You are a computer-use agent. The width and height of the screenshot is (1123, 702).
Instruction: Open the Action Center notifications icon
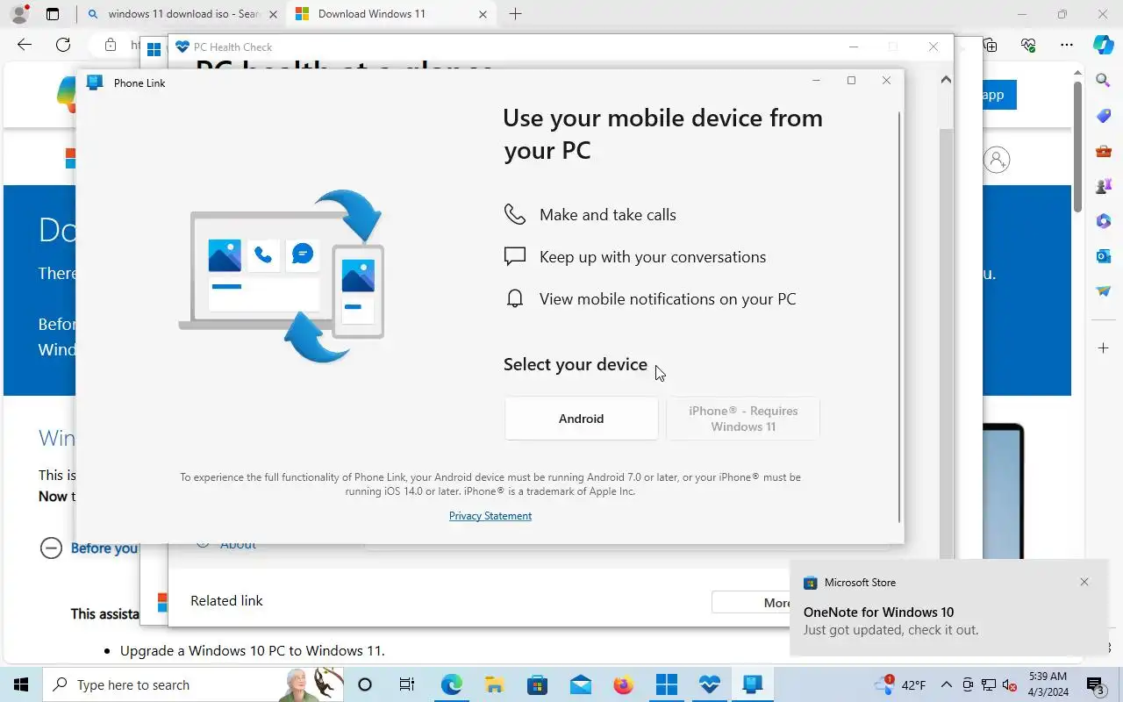coord(1095,684)
